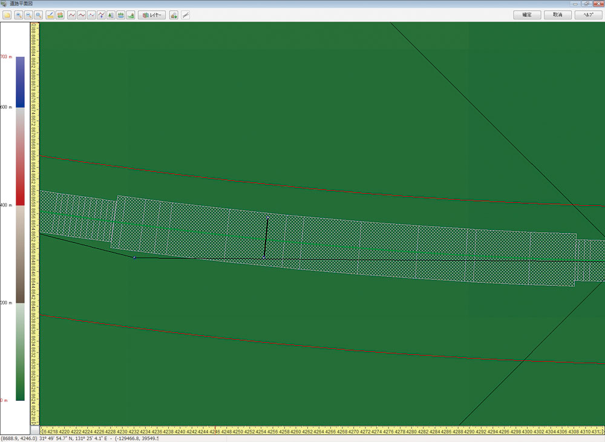Select the second red wave curve tool

click(x=82, y=15)
